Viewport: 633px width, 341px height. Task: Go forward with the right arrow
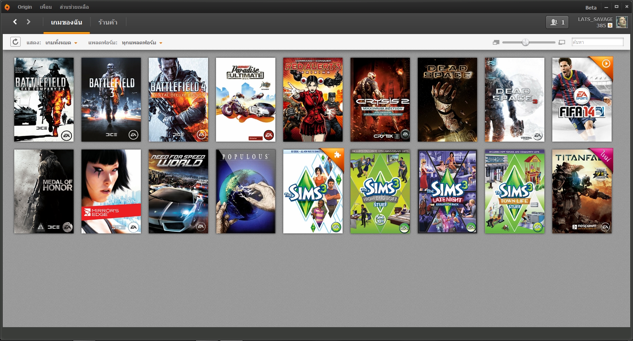tap(28, 22)
